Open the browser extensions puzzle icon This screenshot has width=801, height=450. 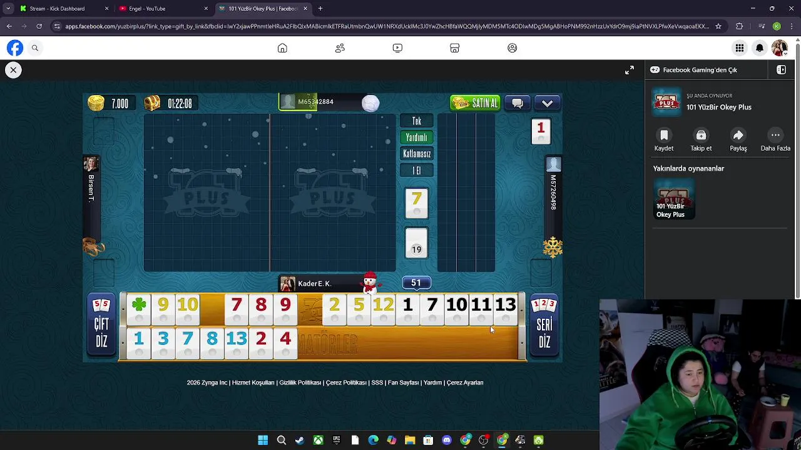coord(739,26)
